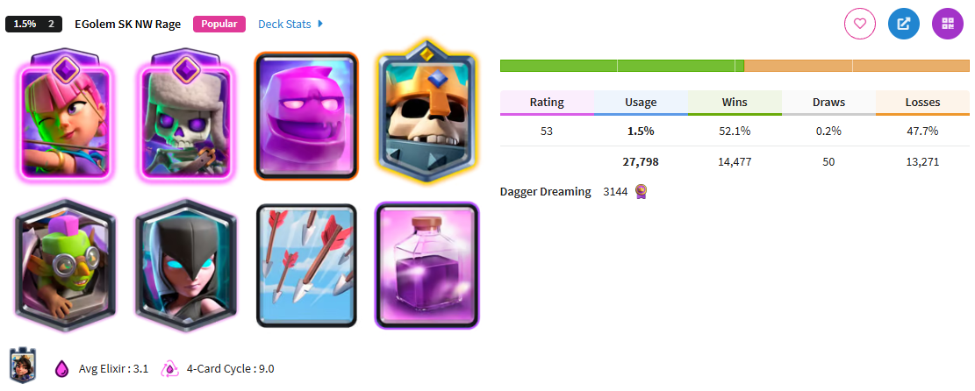Open the Deck Stats link
The width and height of the screenshot is (975, 391).
pos(285,24)
